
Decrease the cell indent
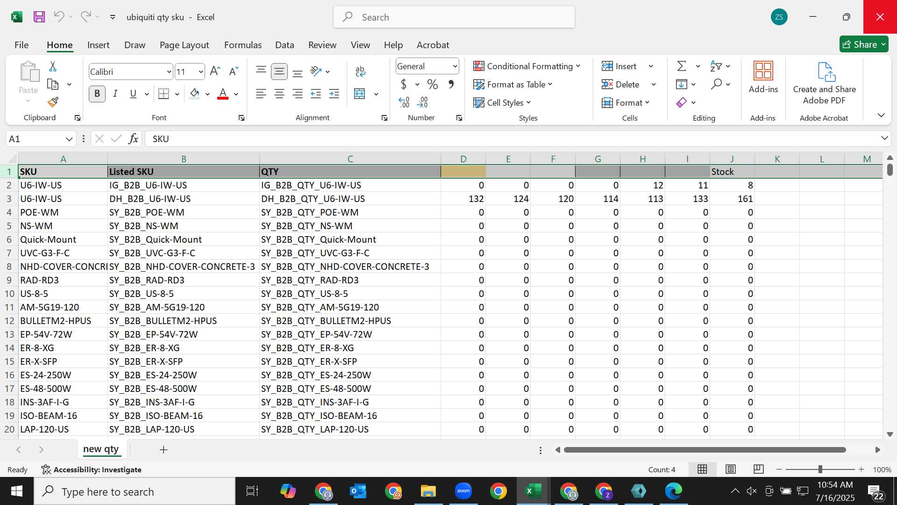tap(316, 94)
